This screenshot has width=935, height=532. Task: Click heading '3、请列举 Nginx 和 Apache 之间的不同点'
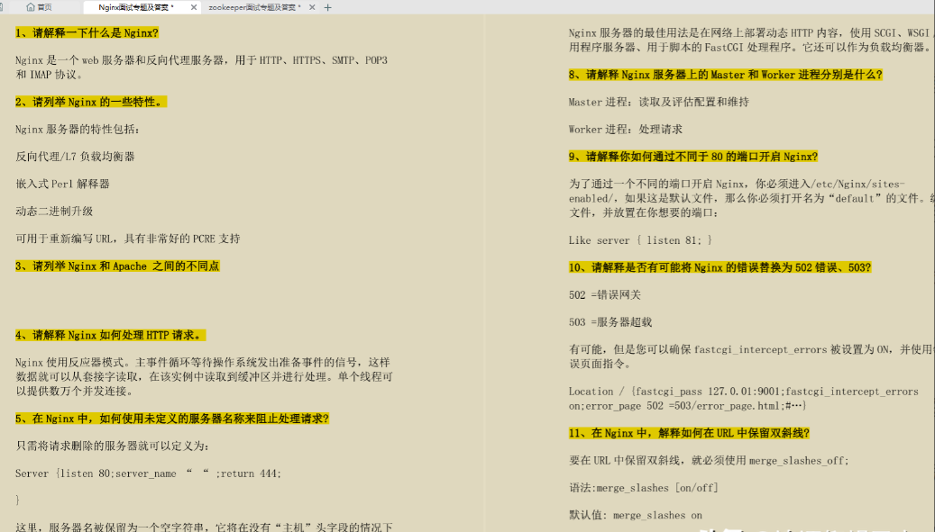point(117,266)
